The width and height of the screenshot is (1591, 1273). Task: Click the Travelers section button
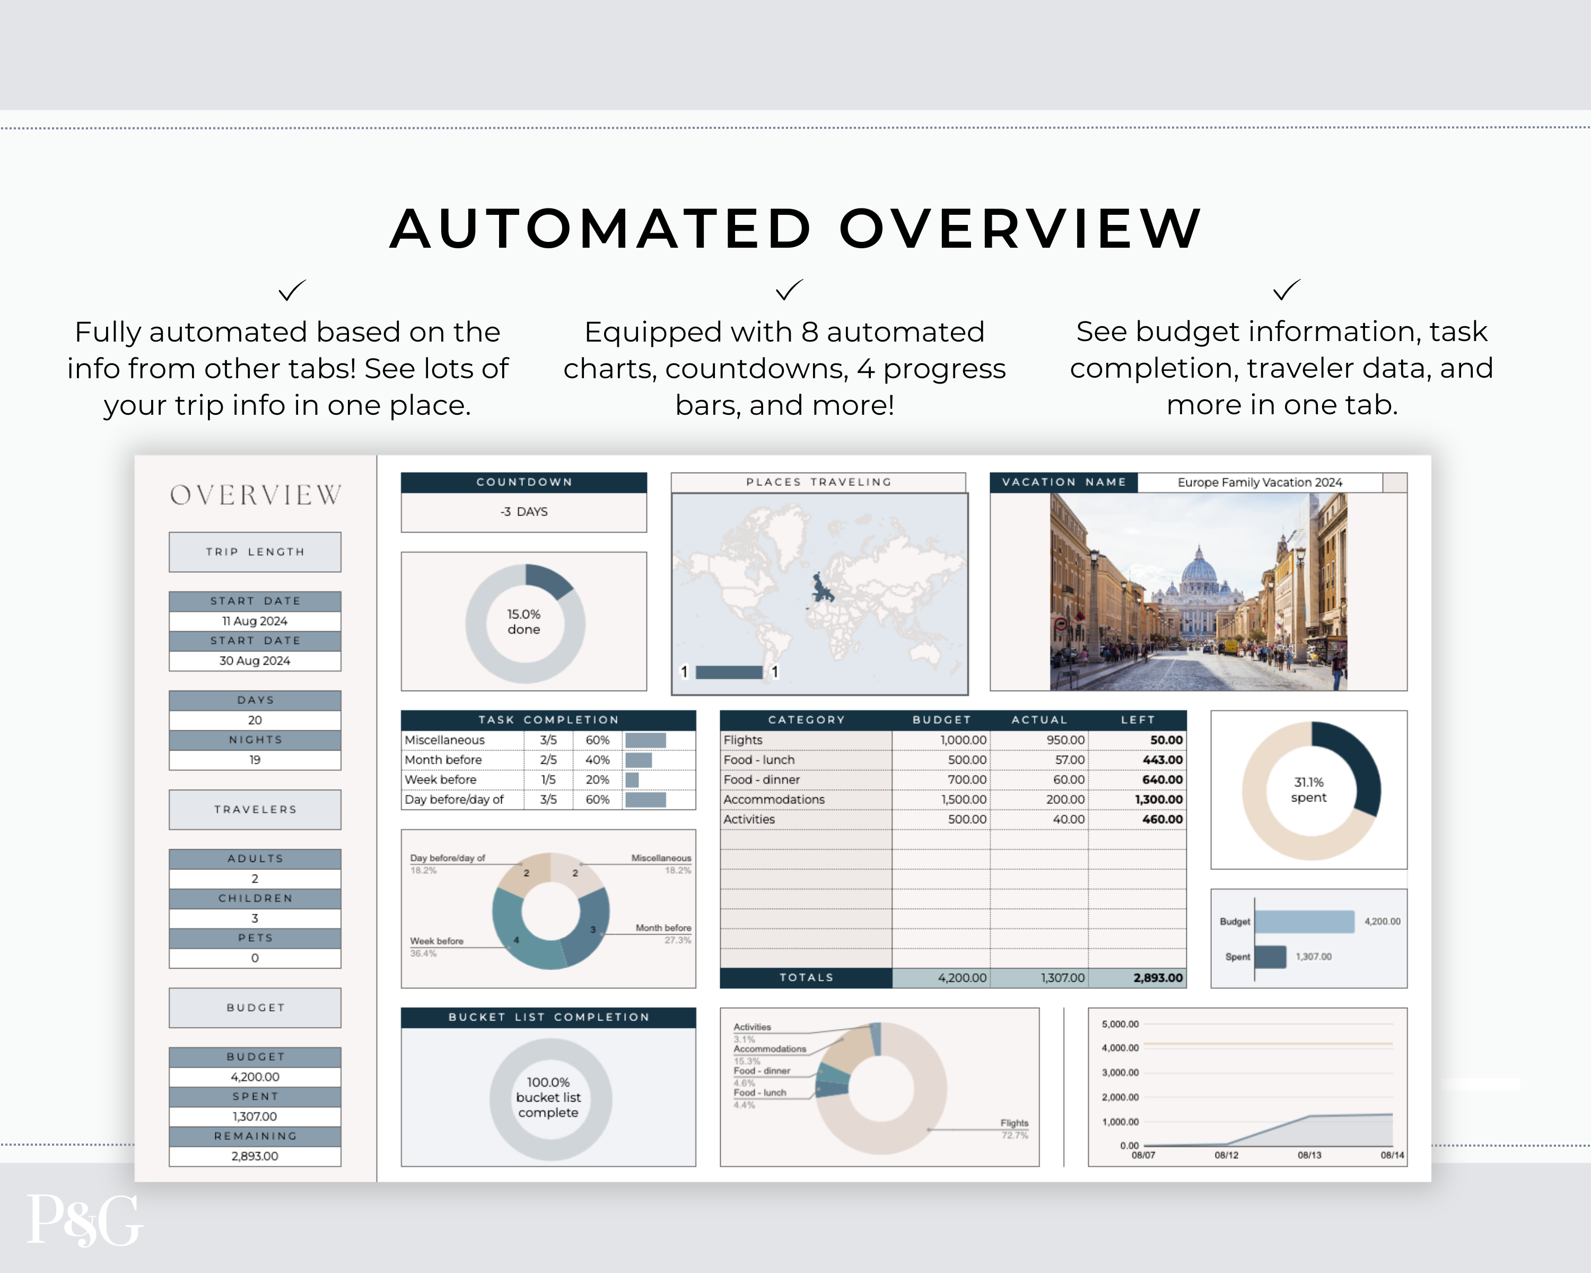pyautogui.click(x=255, y=809)
